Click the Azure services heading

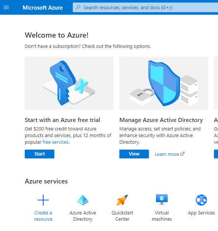coord(46,181)
